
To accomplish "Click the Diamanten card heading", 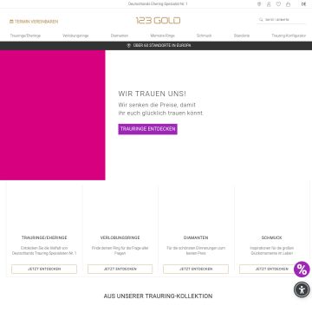I will tap(196, 237).
